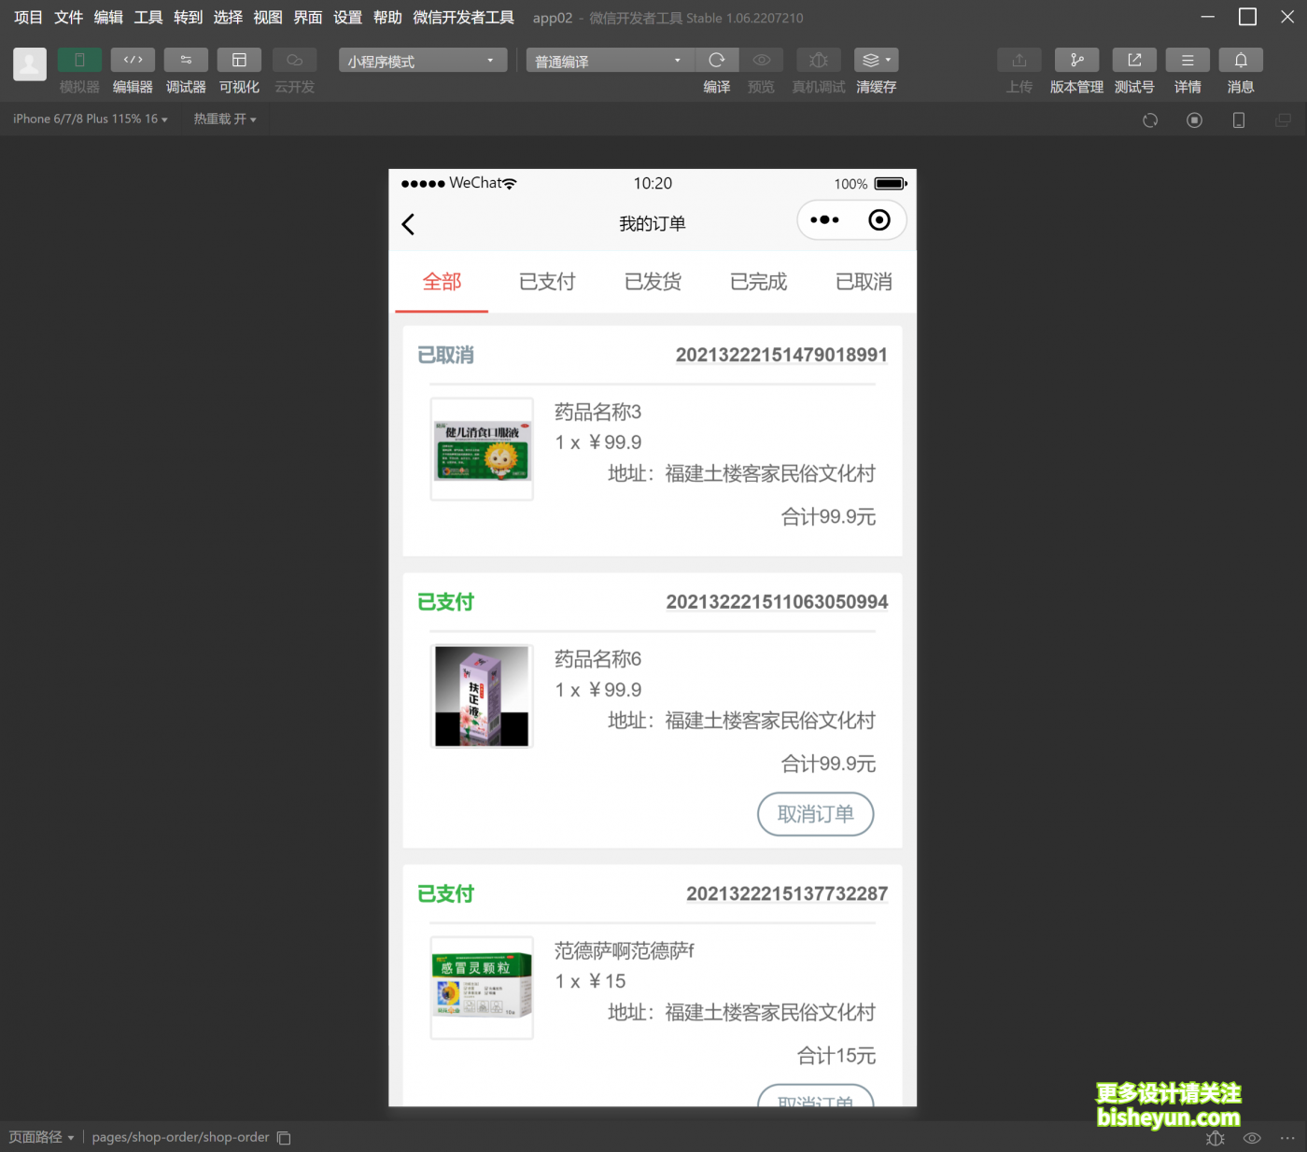1307x1152 pixels.
Task: Open the messages bell icon
Action: [1241, 60]
